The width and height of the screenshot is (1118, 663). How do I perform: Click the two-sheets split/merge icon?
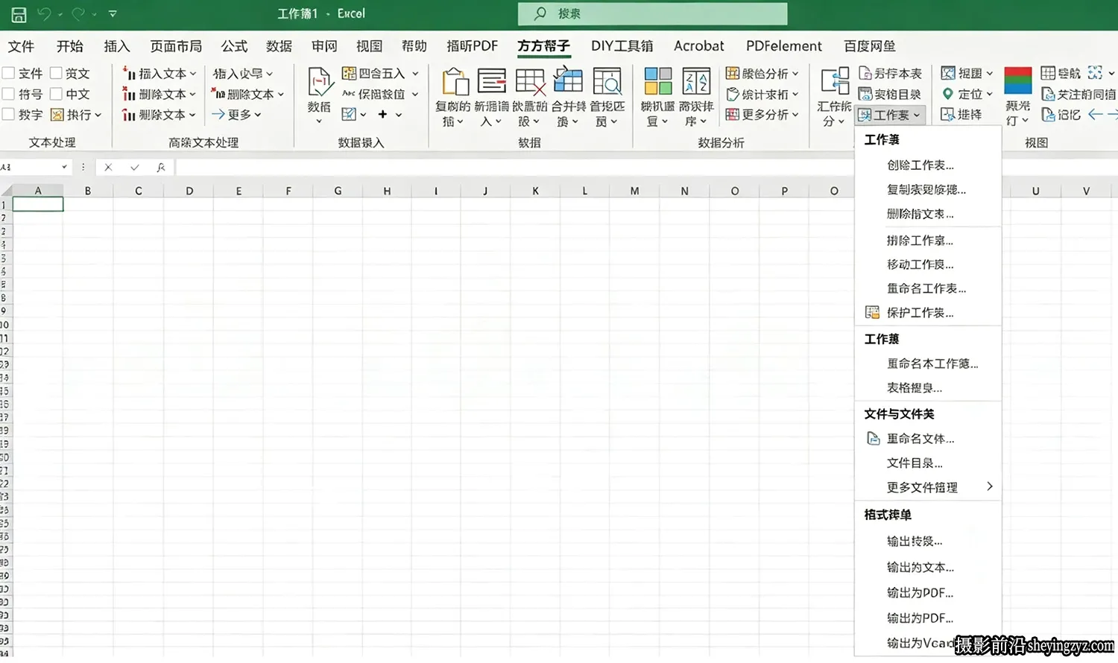pyautogui.click(x=835, y=81)
